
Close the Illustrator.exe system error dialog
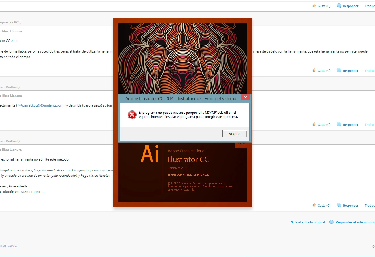(x=245, y=98)
